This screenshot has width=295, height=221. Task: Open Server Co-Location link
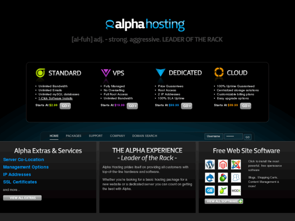(24, 159)
